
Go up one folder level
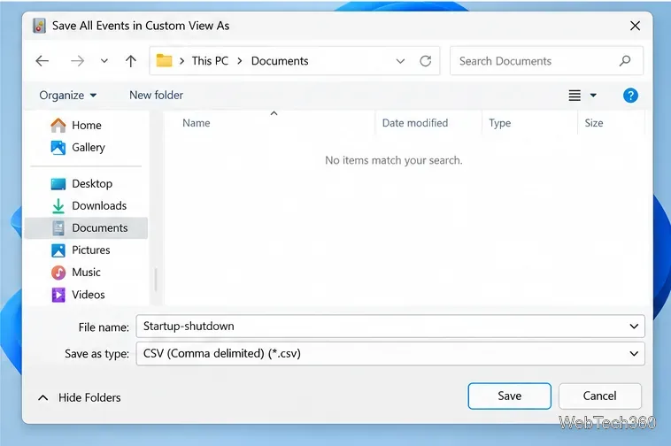[x=131, y=61]
